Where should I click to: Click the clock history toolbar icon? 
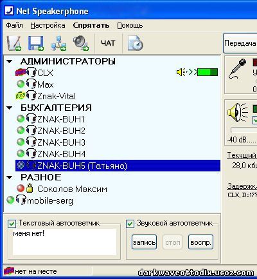[x=136, y=43]
